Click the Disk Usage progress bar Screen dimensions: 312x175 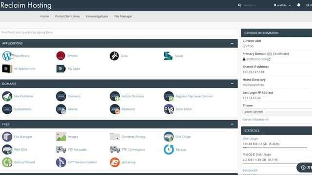point(275,148)
